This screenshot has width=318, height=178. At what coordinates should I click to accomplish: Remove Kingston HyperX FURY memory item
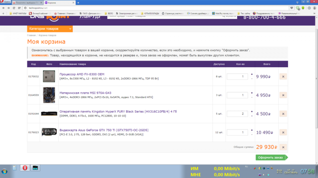[283, 114]
